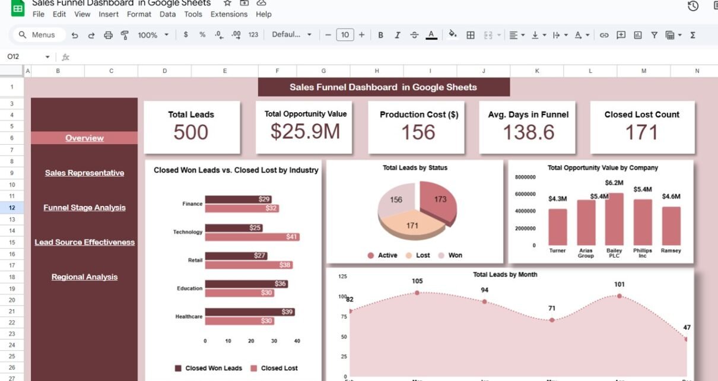
Task: Open version history clock icon
Action: pos(692,6)
